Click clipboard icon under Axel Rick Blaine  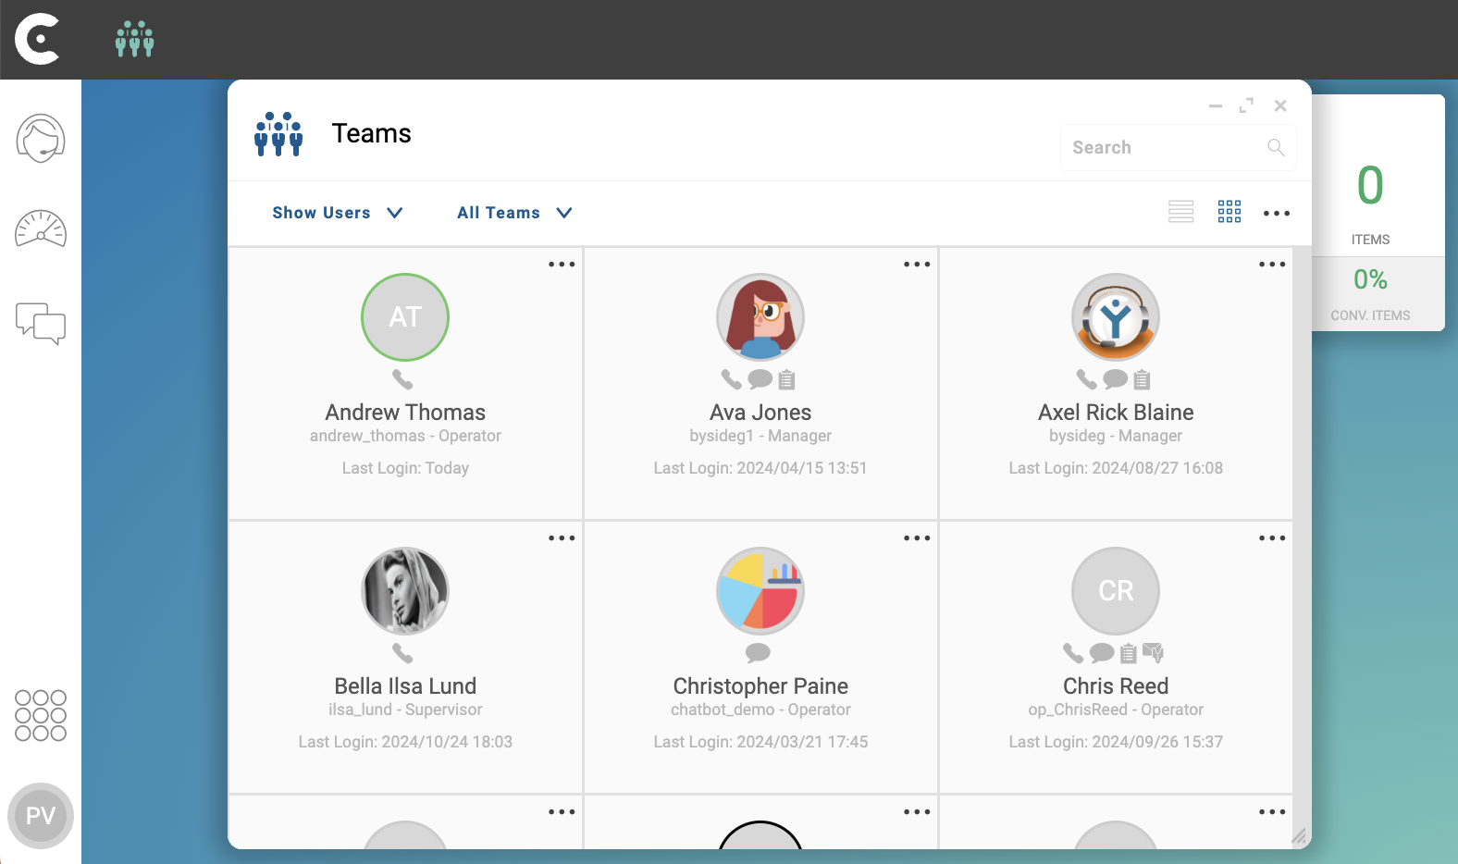(x=1143, y=379)
